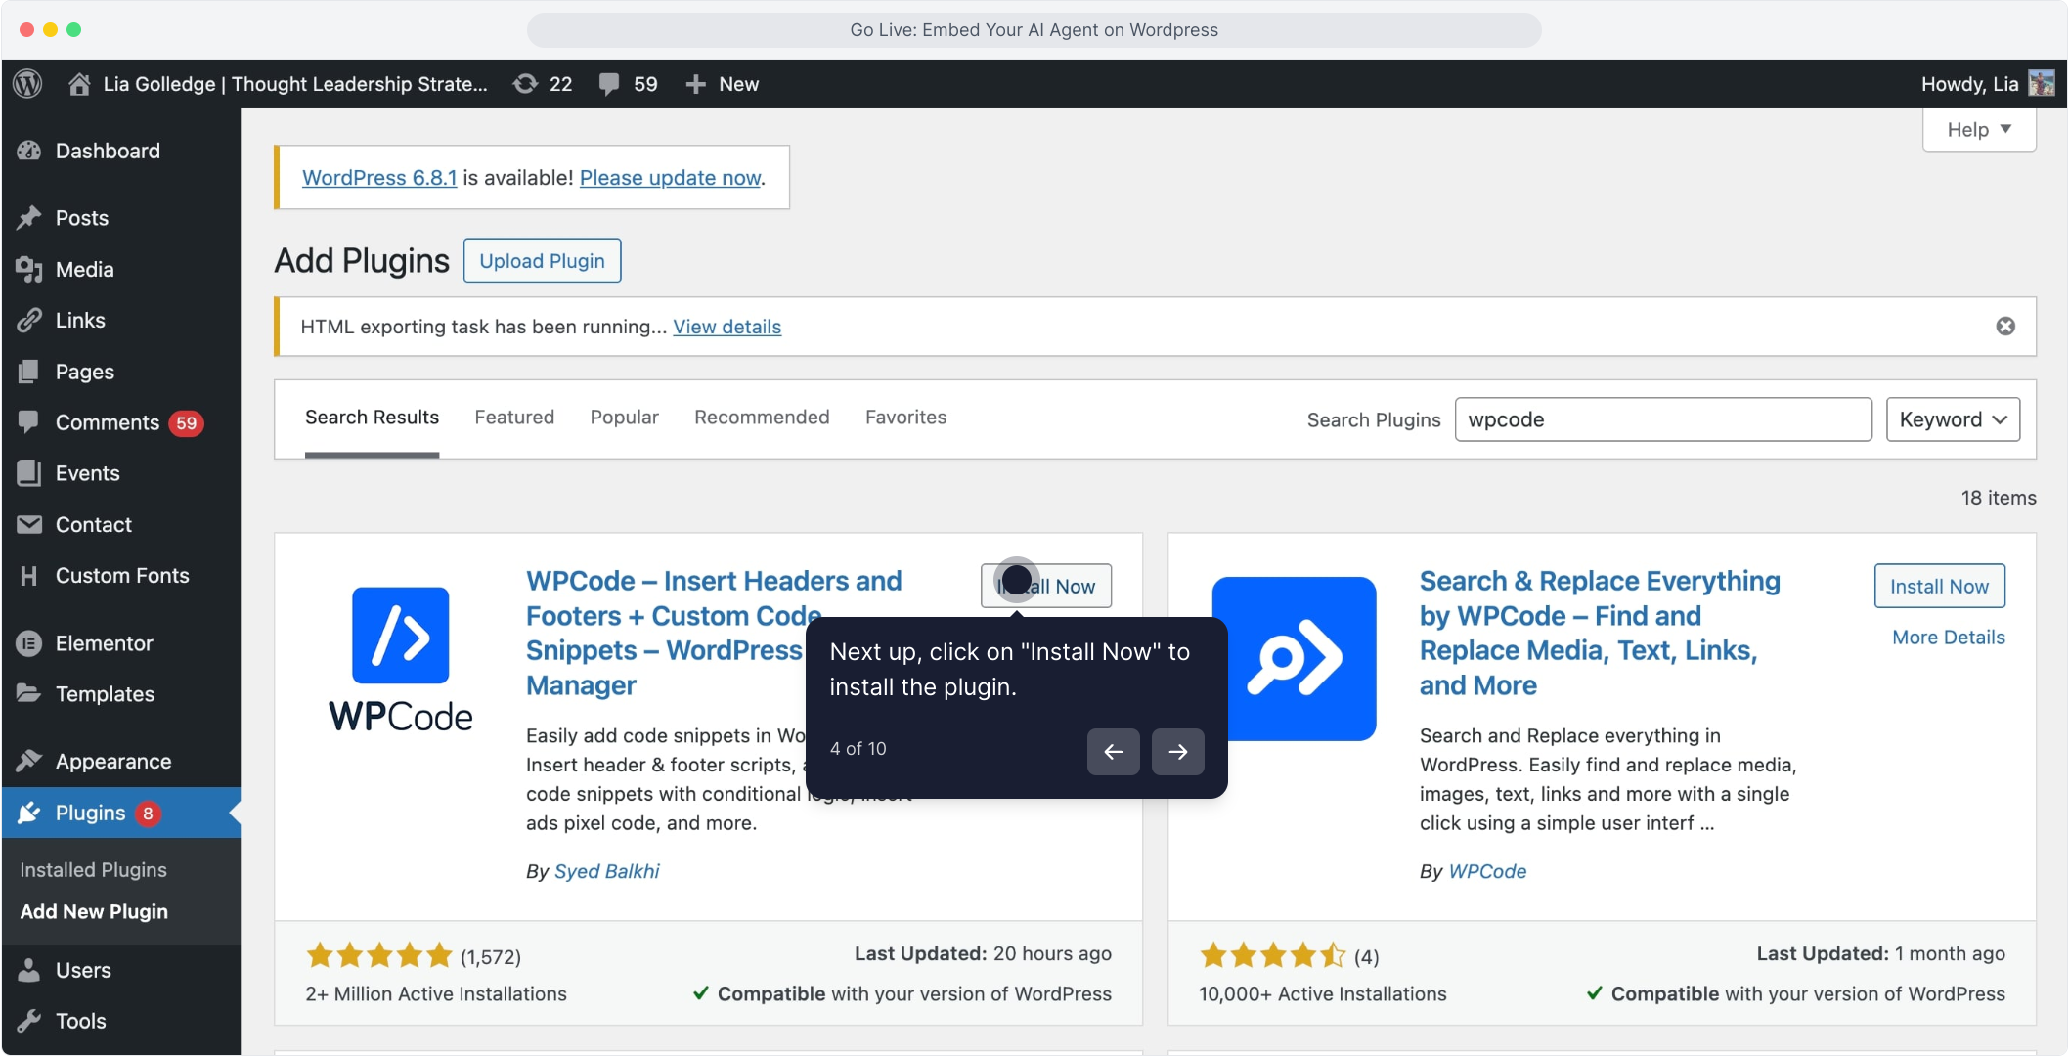Expand the Help dropdown
The image size is (2069, 1056).
(x=1978, y=130)
